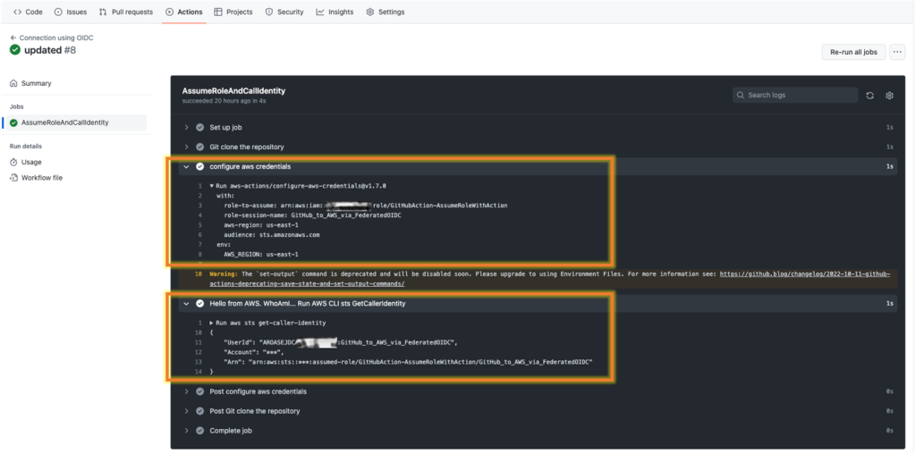Click the back arrow icon near Connection using OIDC
The height and width of the screenshot is (454, 916).
(13, 38)
